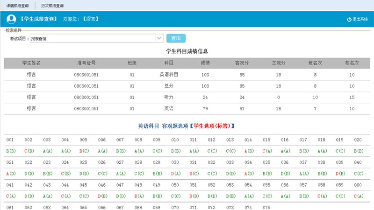The width and height of the screenshot is (374, 210).
Task: Open the 详细成绩查询 tab
Action: 17,6
